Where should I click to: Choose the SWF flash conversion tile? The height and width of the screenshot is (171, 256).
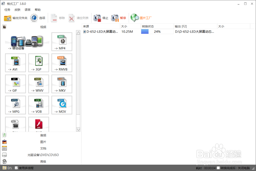click(x=39, y=124)
